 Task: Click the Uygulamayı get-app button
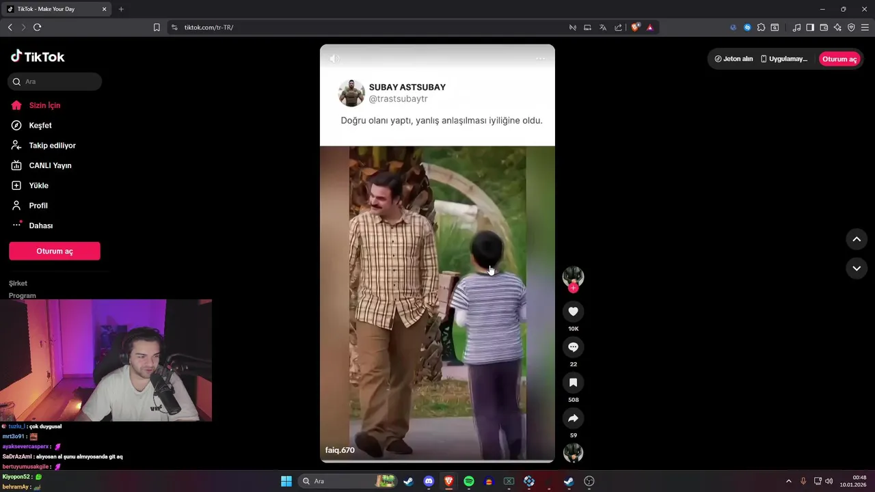tap(784, 59)
